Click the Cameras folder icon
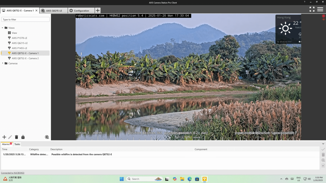The width and height of the screenshot is (326, 183). tap(6, 63)
